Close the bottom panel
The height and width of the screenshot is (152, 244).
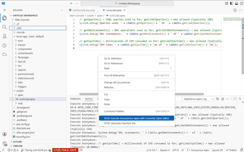(x=240, y=99)
